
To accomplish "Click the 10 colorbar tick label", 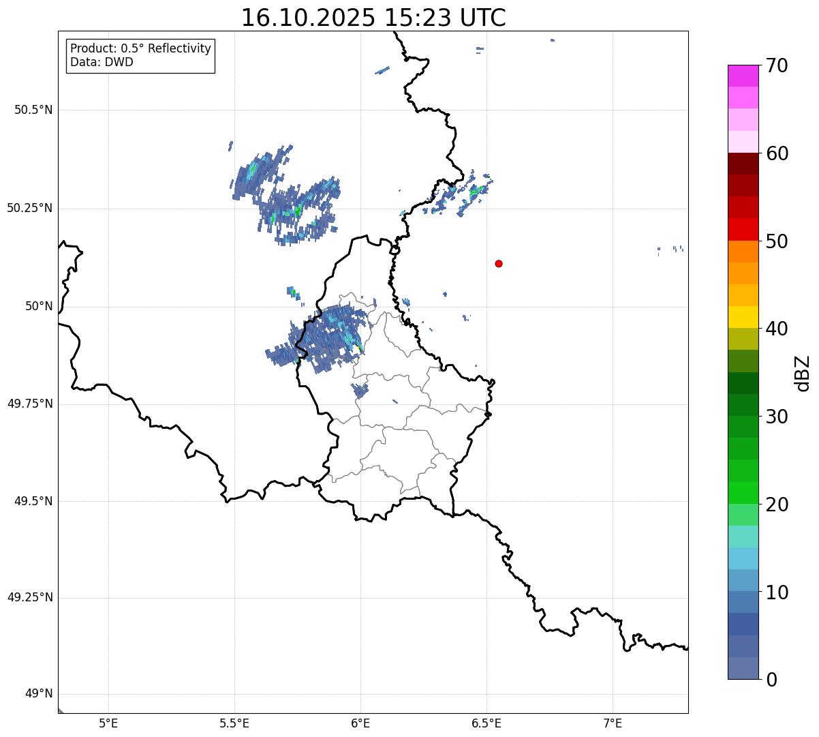I will click(x=777, y=592).
